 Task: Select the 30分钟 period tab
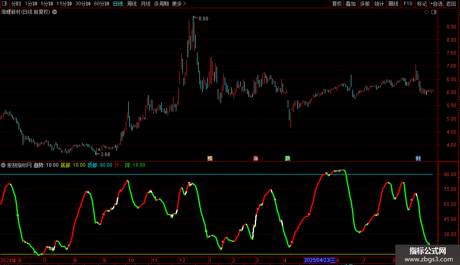coord(83,4)
